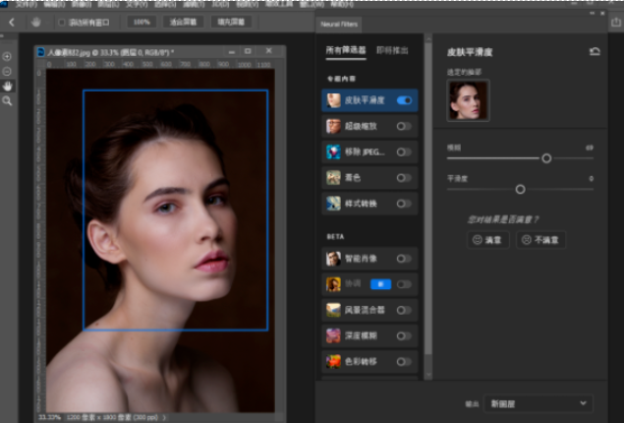The height and width of the screenshot is (423, 624).
Task: Select the Zoom magnifier tool
Action: click(7, 100)
